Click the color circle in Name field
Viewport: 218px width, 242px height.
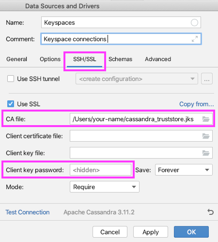click(x=194, y=22)
